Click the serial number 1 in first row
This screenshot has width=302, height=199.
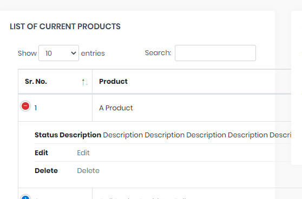(x=36, y=108)
